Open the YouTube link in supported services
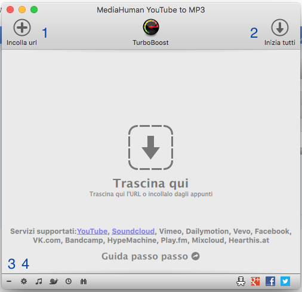The width and height of the screenshot is (302, 292). point(92,231)
